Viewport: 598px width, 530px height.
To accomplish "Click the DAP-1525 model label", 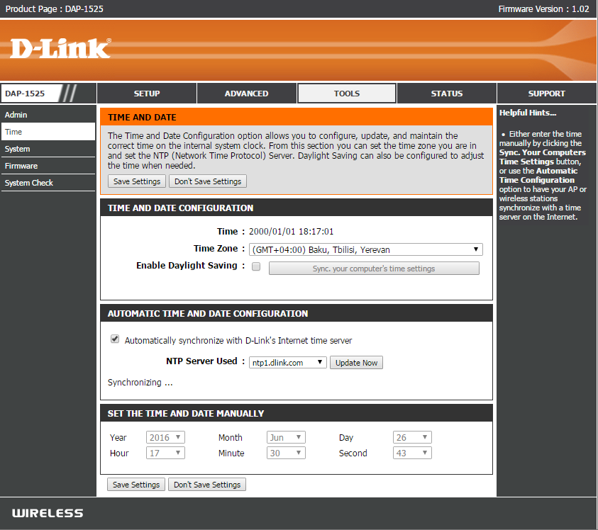I will coord(25,94).
